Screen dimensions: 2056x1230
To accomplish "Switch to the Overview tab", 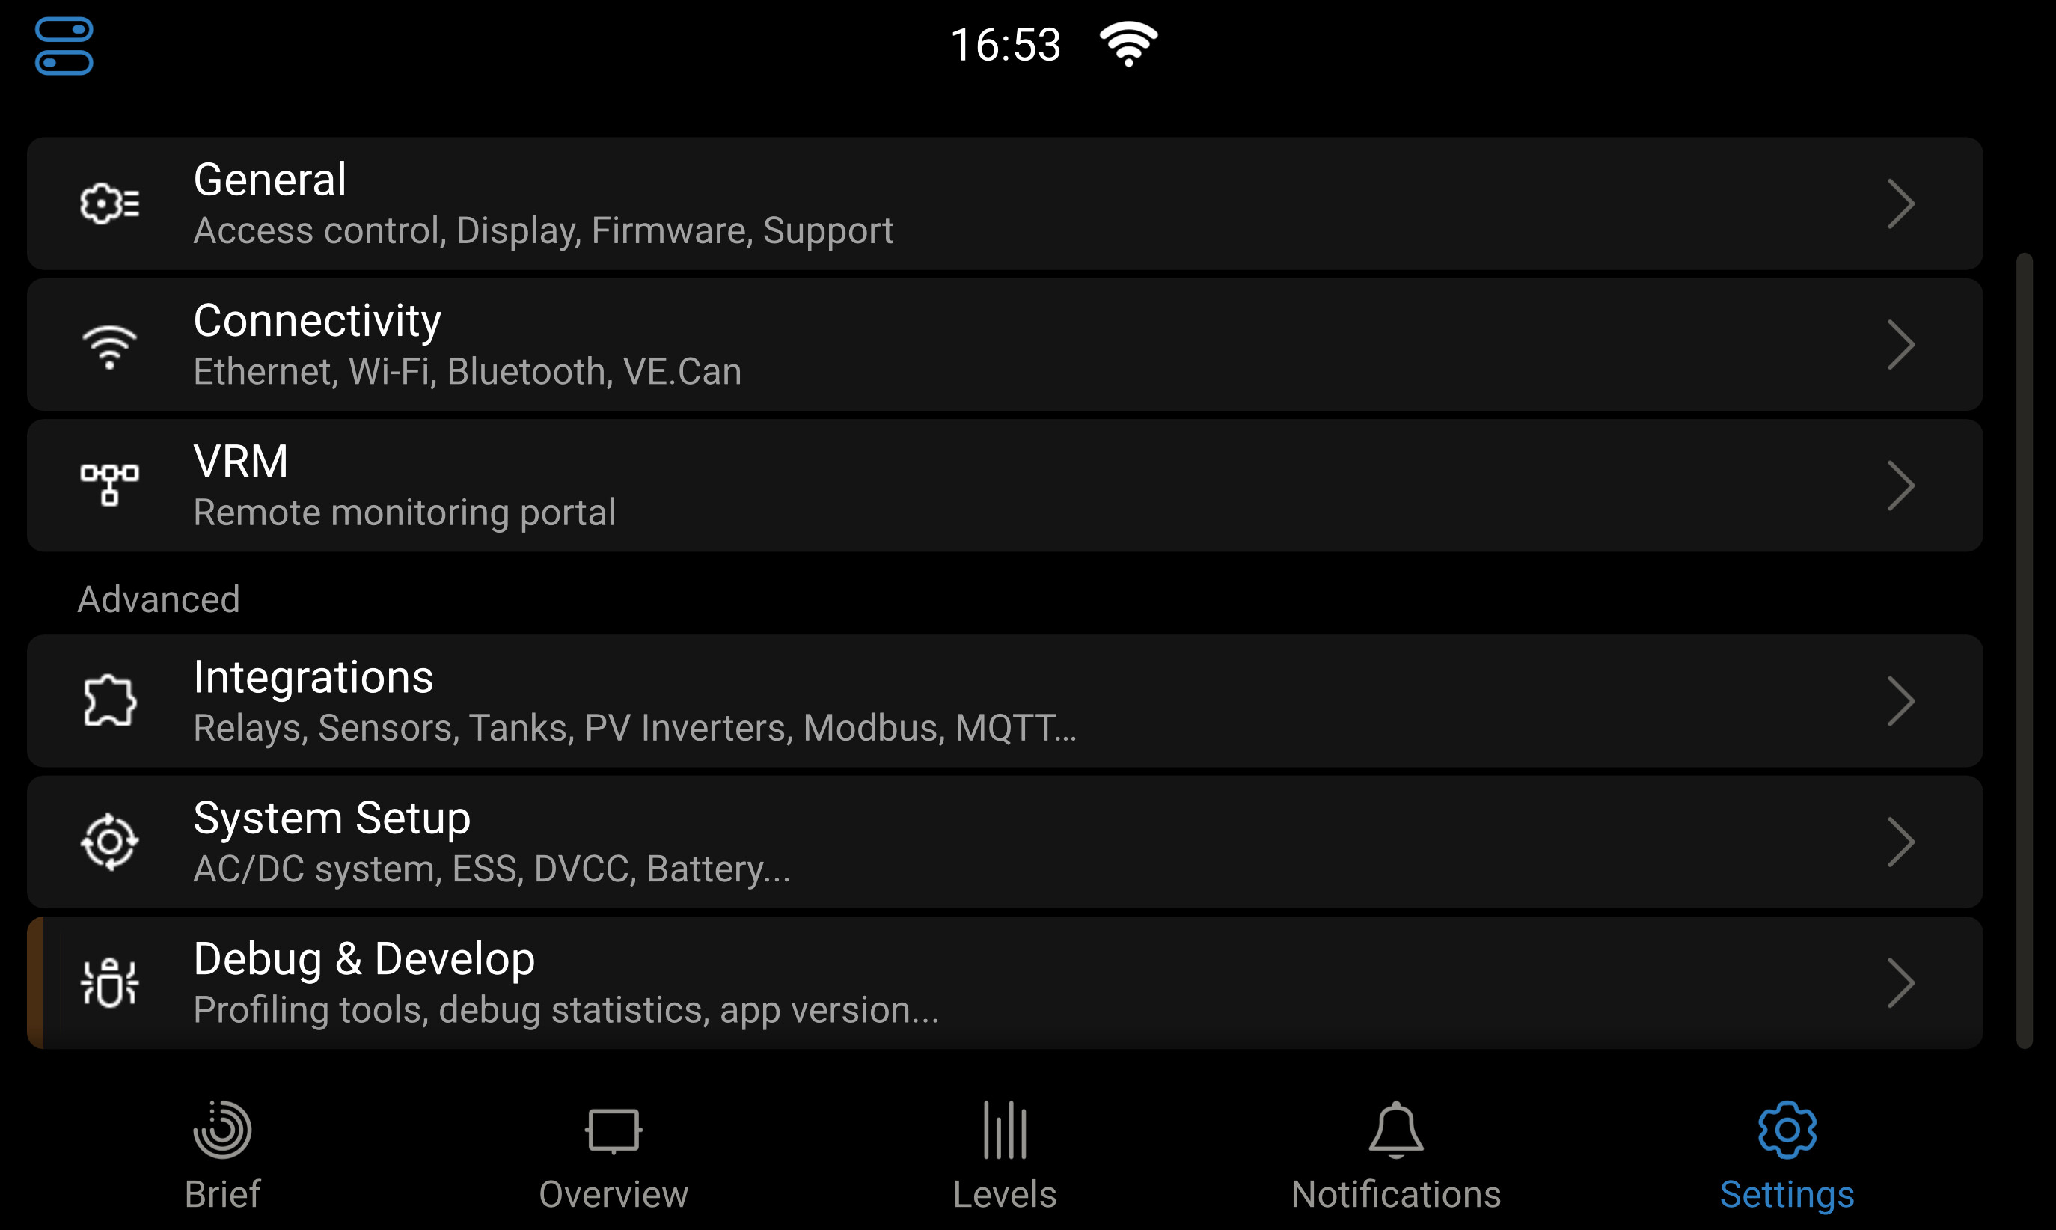I will point(614,1155).
